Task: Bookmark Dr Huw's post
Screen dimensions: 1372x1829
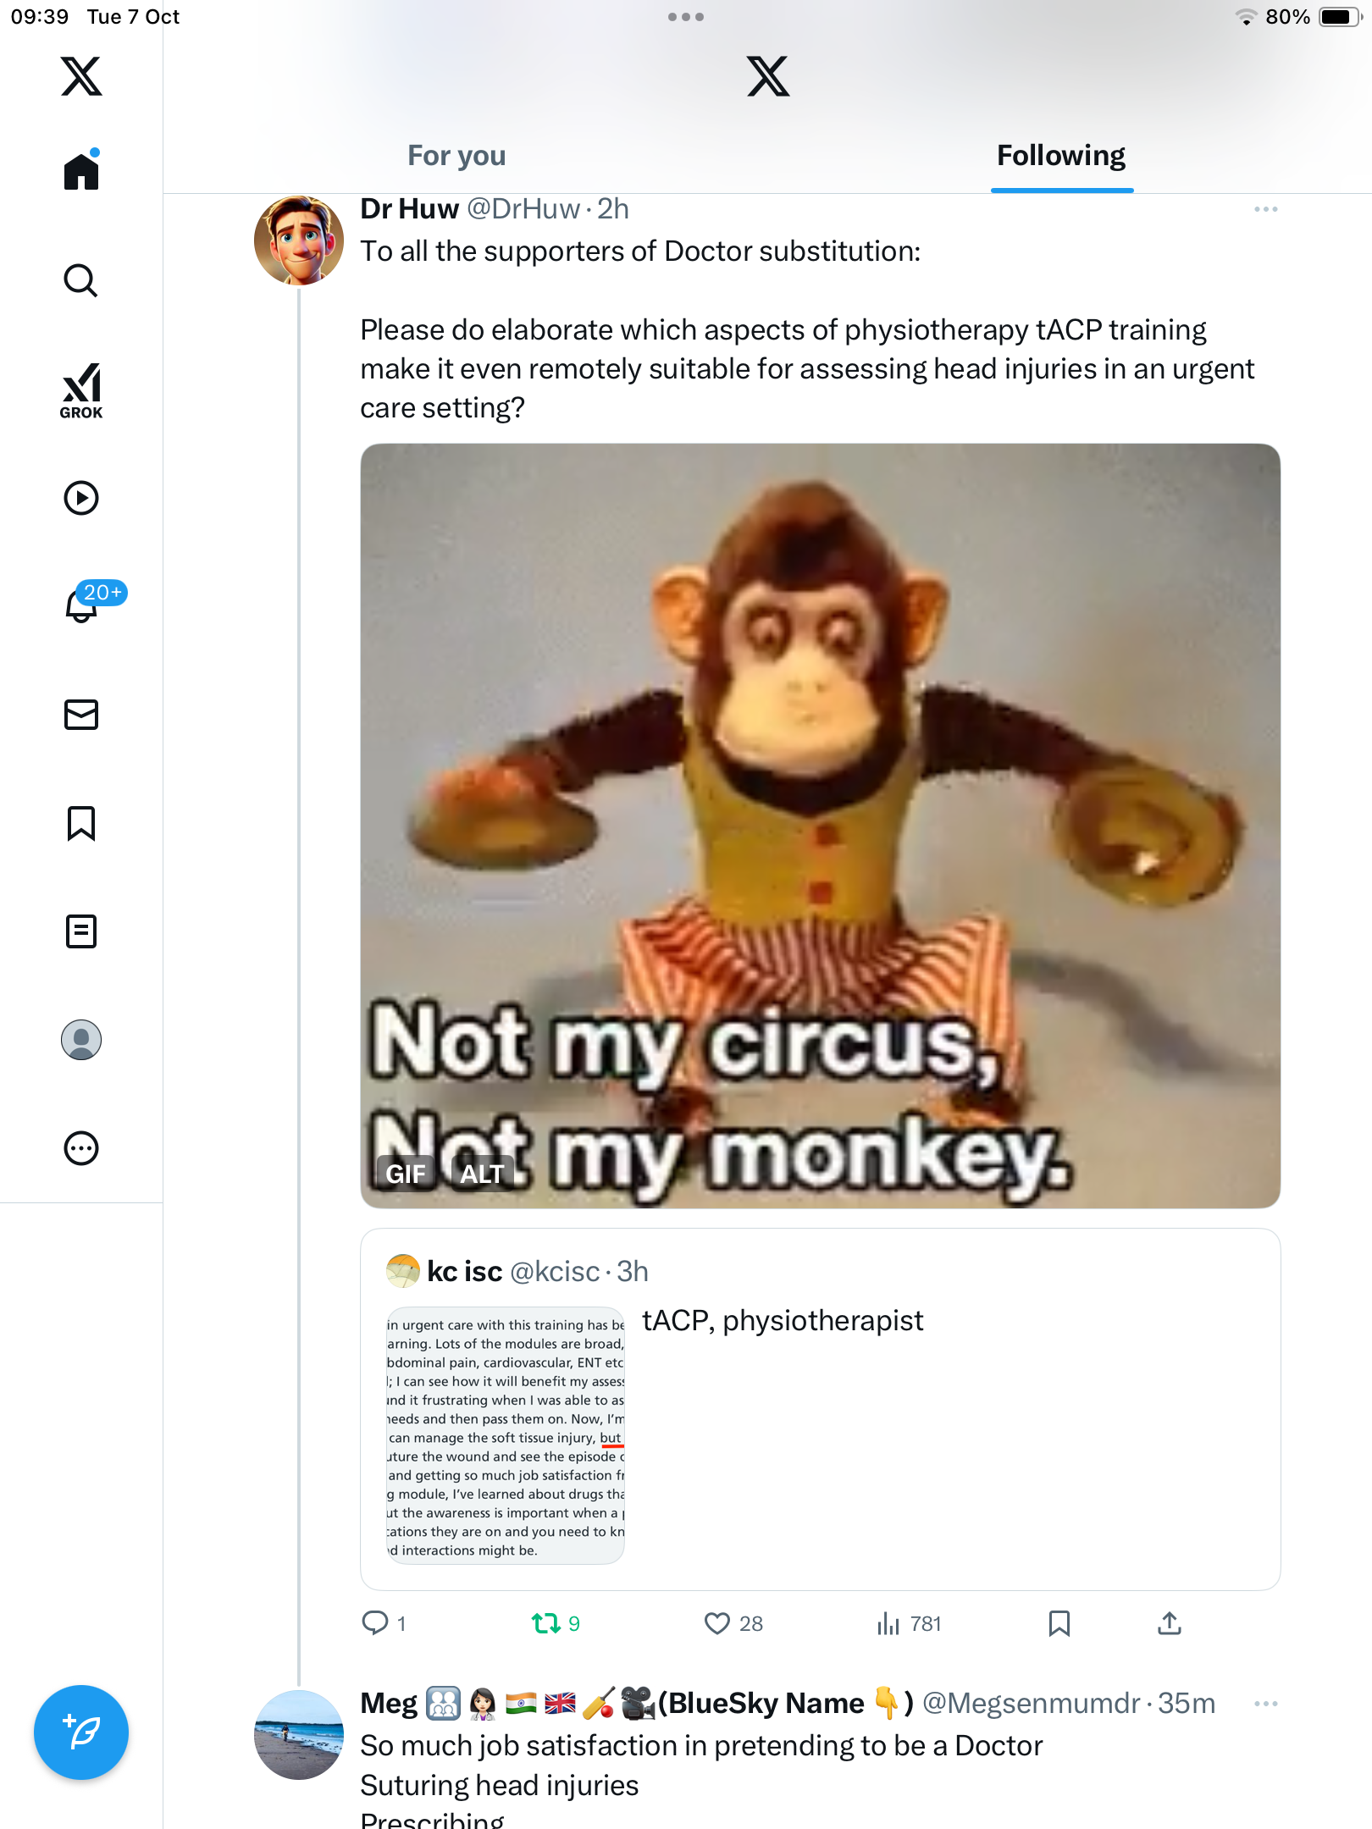Action: point(1059,1623)
